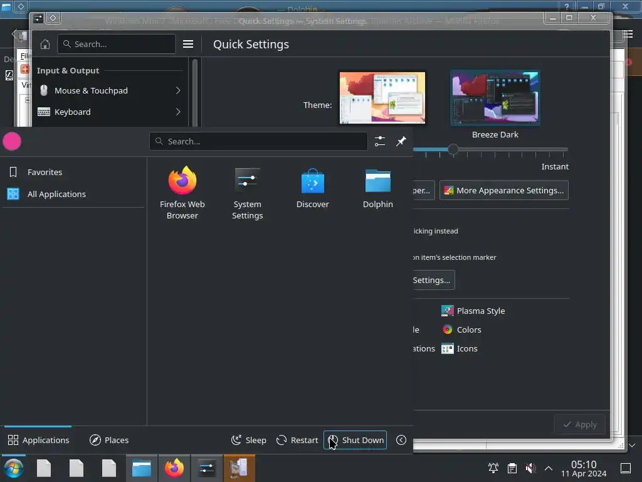This screenshot has height=482, width=642.
Task: Launch Firefox Web Browser from the launcher
Action: click(x=182, y=193)
